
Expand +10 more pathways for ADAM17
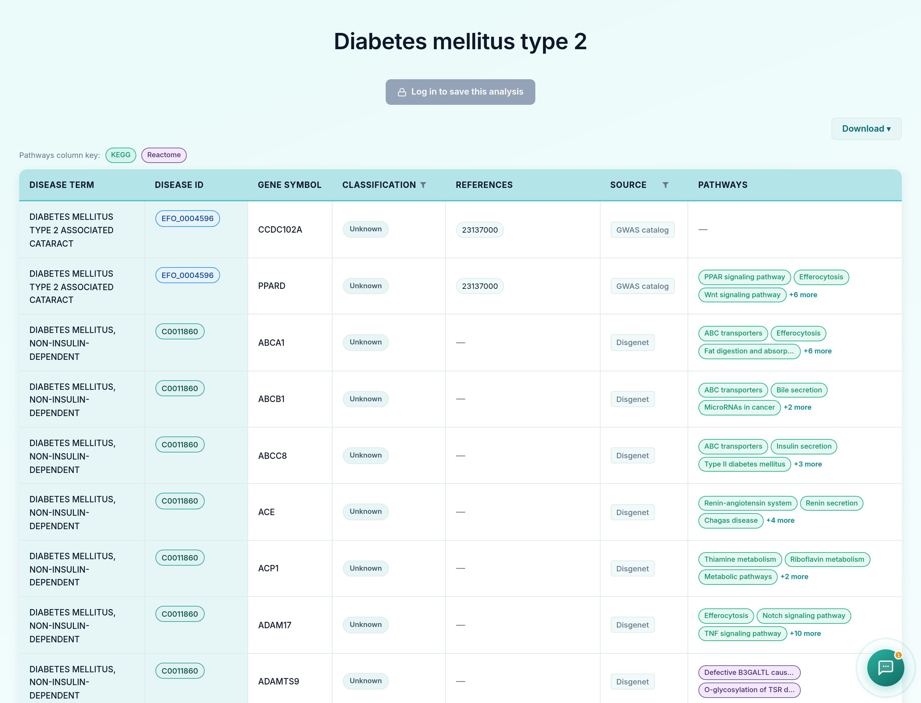pyautogui.click(x=805, y=634)
